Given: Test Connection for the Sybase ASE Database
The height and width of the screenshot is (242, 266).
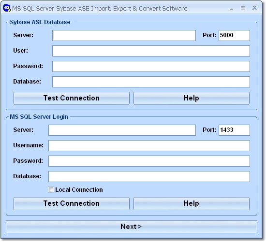Looking at the screenshot, I should [x=72, y=98].
